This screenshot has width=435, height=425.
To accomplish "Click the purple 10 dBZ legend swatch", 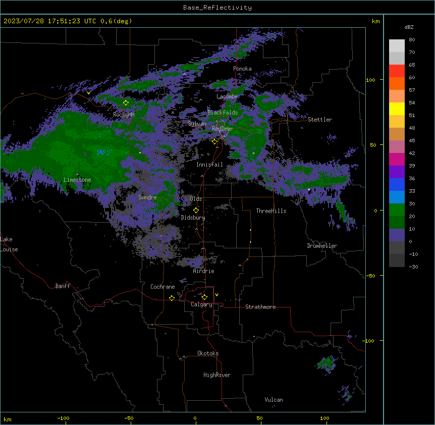I will [x=397, y=235].
